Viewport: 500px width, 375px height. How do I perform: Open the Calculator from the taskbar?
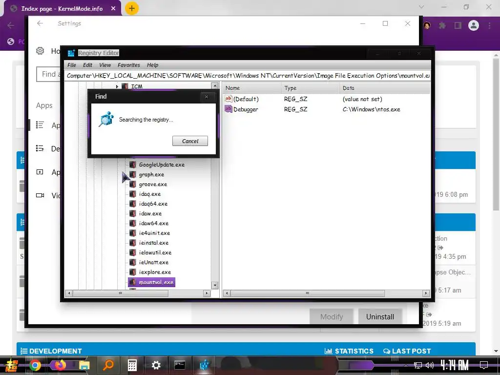(132, 365)
